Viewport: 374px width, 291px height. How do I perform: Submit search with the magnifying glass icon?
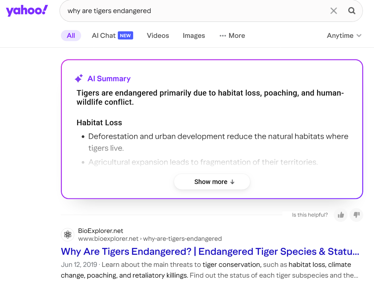click(x=351, y=11)
